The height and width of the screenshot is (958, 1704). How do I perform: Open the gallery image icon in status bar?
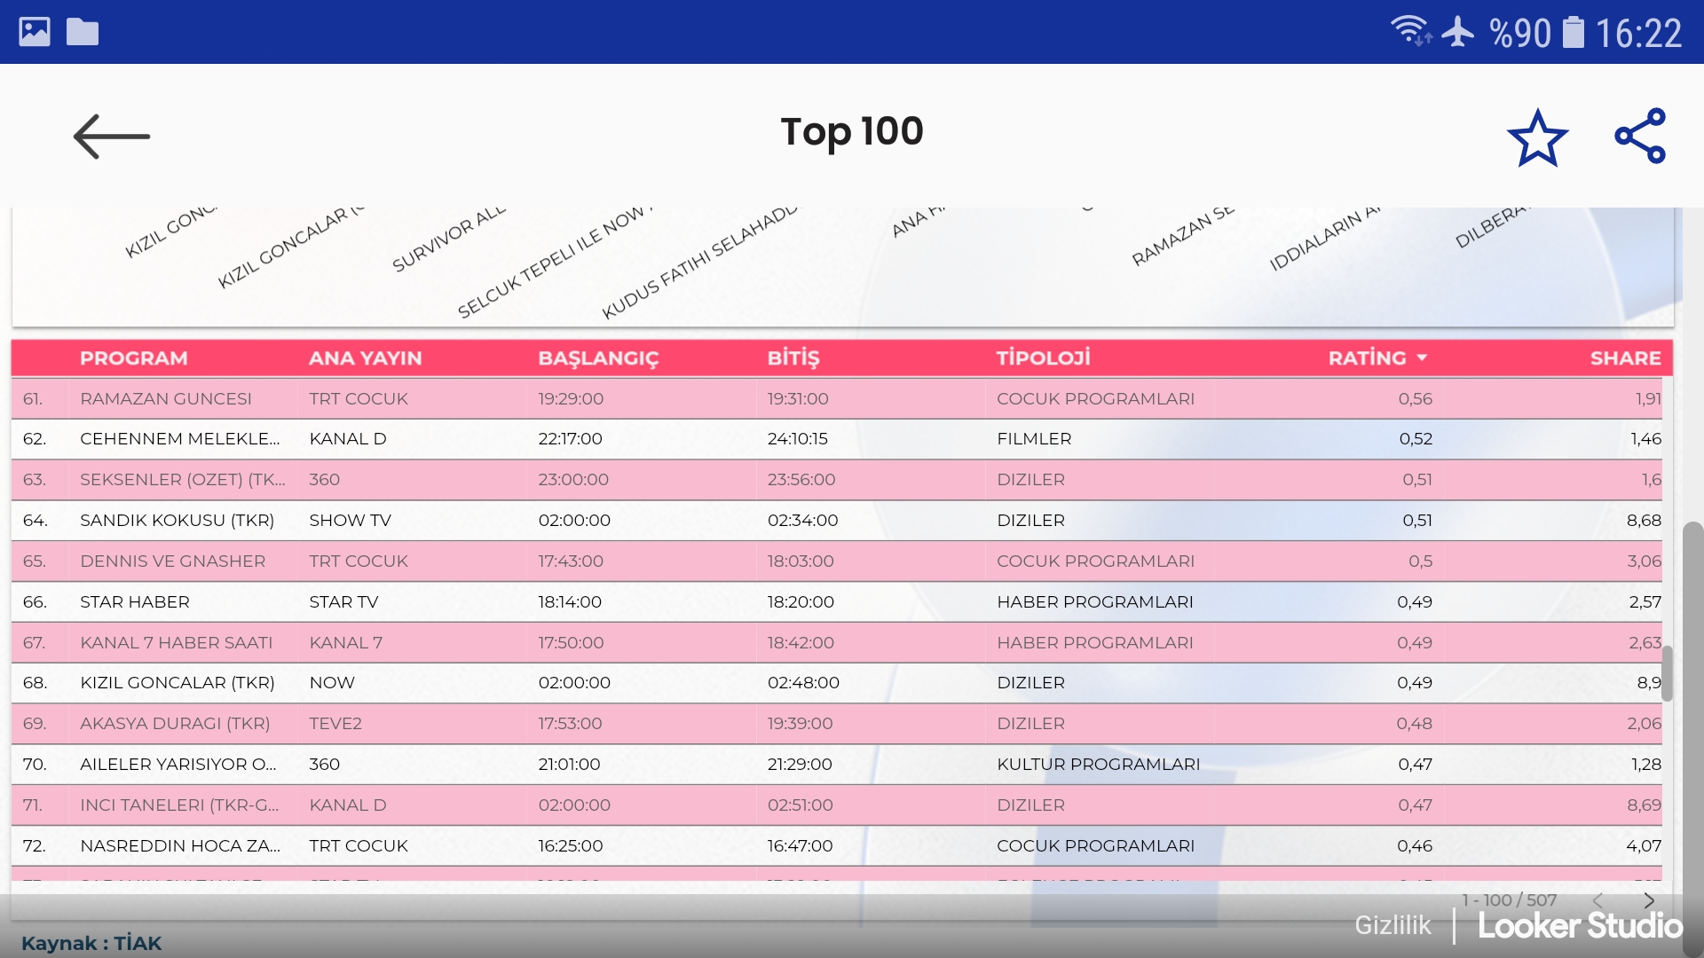(35, 32)
